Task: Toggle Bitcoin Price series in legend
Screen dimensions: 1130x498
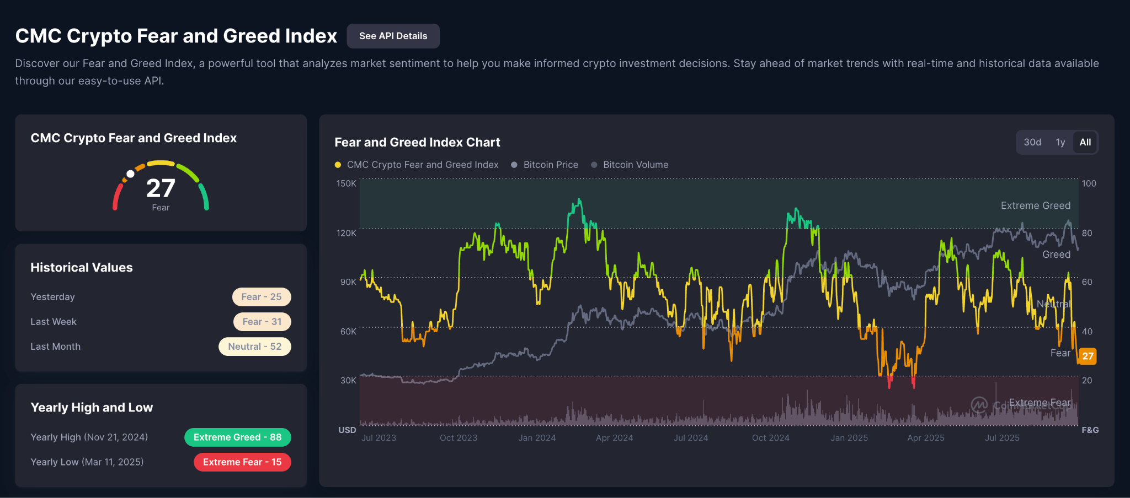Action: click(x=550, y=165)
